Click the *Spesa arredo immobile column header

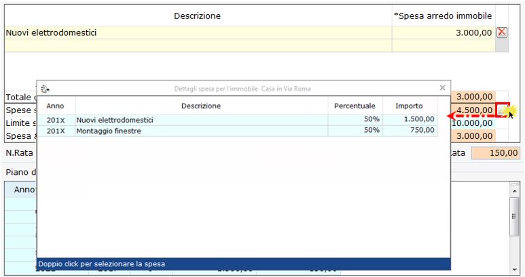click(443, 16)
